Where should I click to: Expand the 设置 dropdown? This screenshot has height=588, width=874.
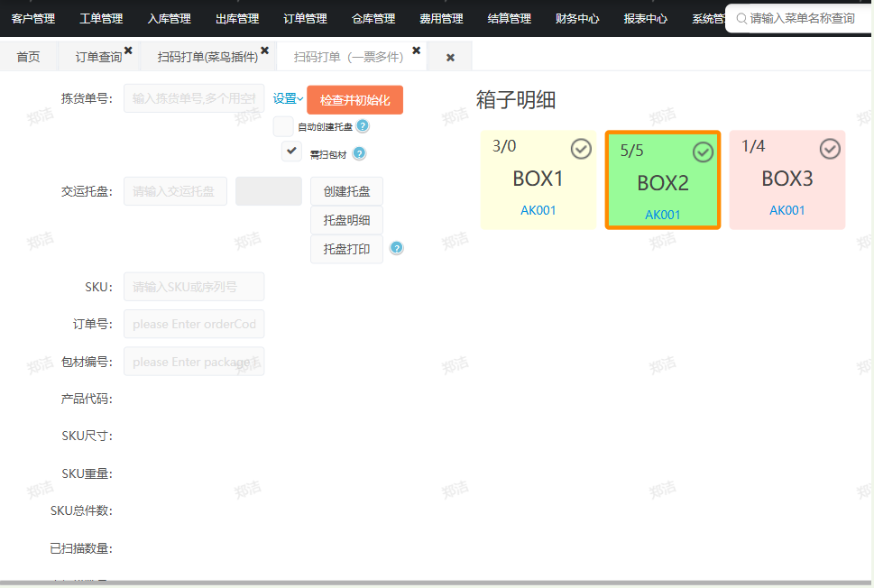[x=288, y=98]
